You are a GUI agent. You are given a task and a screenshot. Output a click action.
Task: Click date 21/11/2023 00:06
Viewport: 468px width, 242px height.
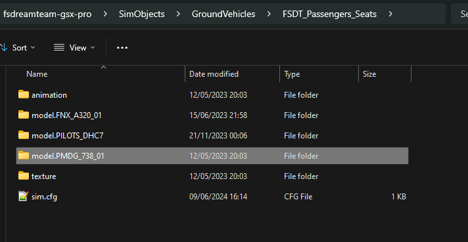coord(218,136)
